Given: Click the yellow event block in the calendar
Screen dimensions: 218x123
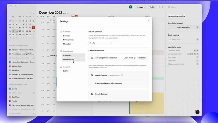Looking at the screenshot, I should pyautogui.click(x=147, y=103).
